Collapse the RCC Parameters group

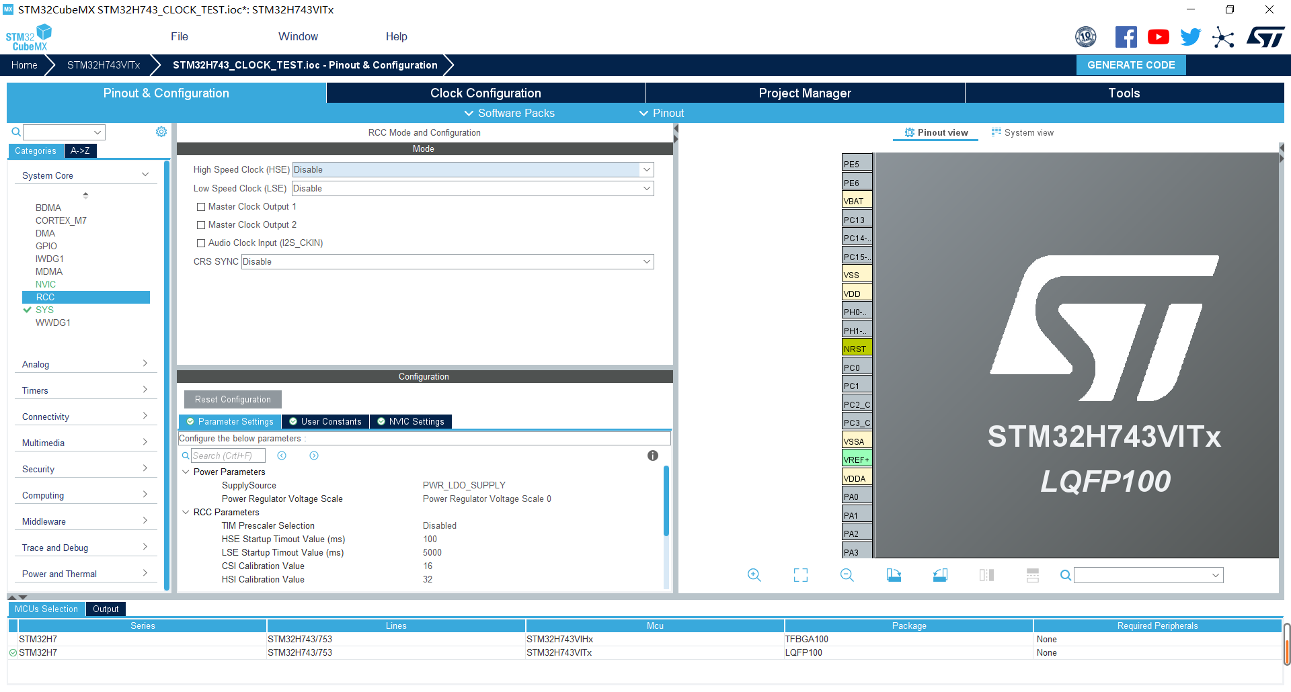186,513
